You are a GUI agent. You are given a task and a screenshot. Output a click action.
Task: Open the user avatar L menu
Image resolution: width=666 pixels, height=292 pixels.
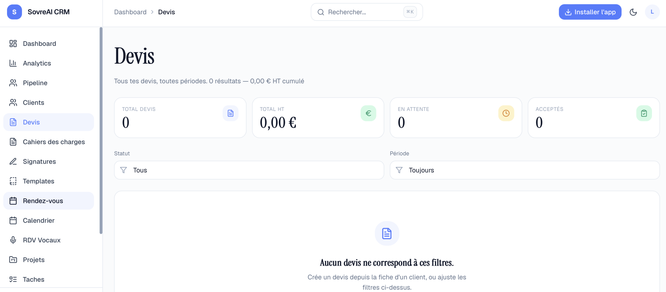(x=652, y=12)
